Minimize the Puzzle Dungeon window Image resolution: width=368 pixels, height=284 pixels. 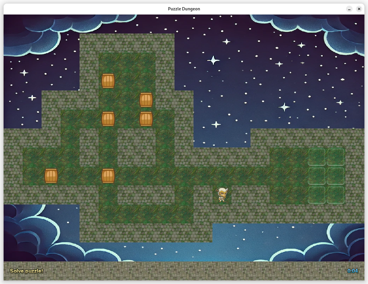[349, 9]
